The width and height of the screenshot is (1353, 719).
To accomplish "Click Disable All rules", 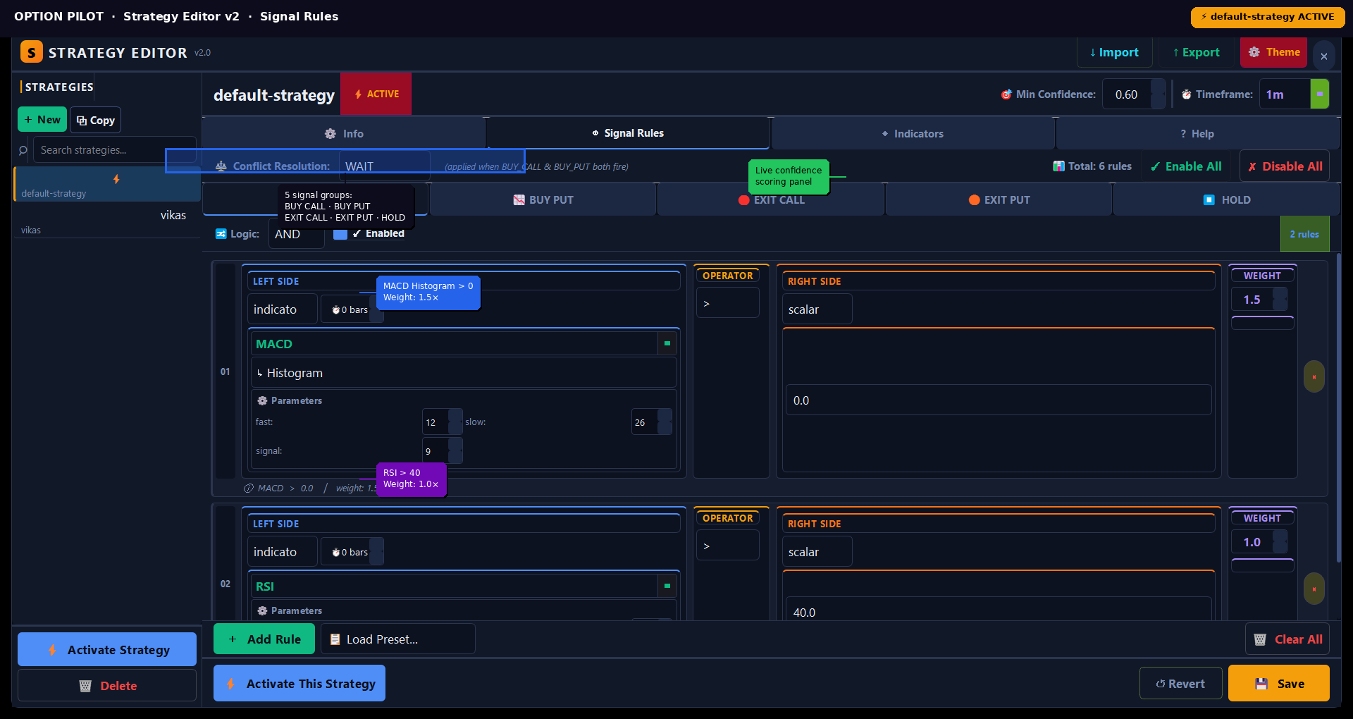I will [1285, 166].
